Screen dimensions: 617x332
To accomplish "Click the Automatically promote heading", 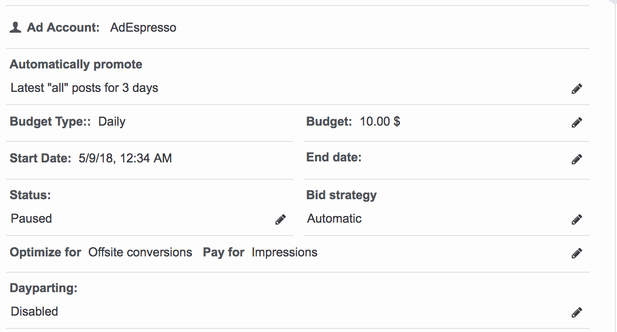I will pos(76,64).
